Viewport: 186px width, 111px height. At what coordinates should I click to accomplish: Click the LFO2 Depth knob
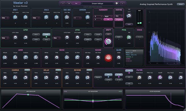pyautogui.click(x=77, y=37)
